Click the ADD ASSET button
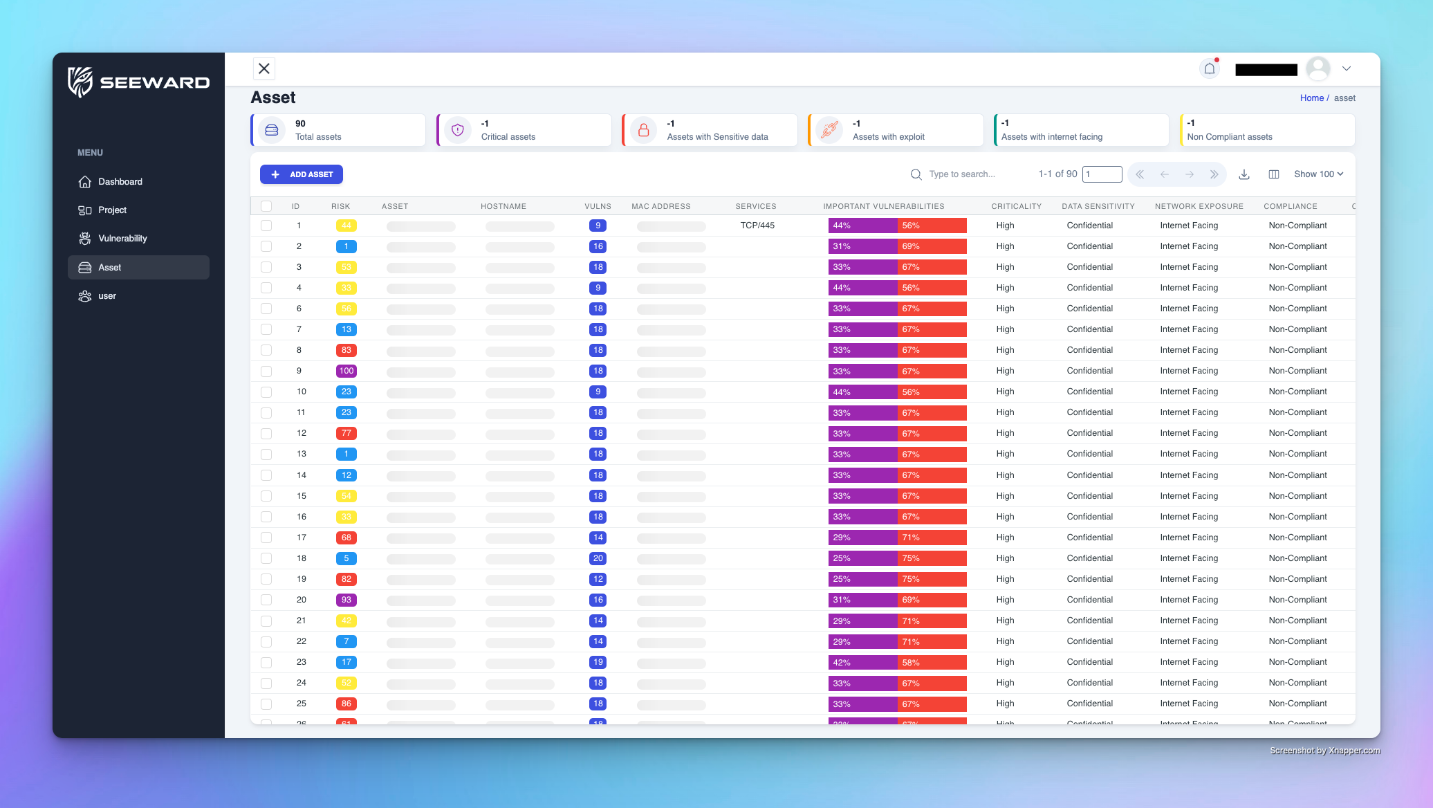Screen dimensions: 1433x808 pyautogui.click(x=302, y=174)
